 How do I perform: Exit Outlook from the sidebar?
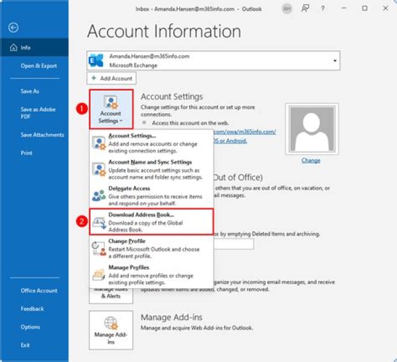[25, 345]
